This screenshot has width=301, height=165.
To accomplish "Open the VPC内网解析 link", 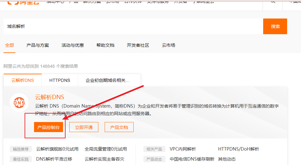I will click(x=182, y=149).
